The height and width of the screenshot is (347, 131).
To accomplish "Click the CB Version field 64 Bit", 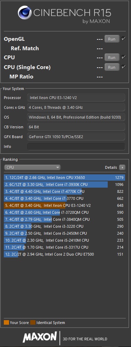I will pyautogui.click(x=76, y=127).
